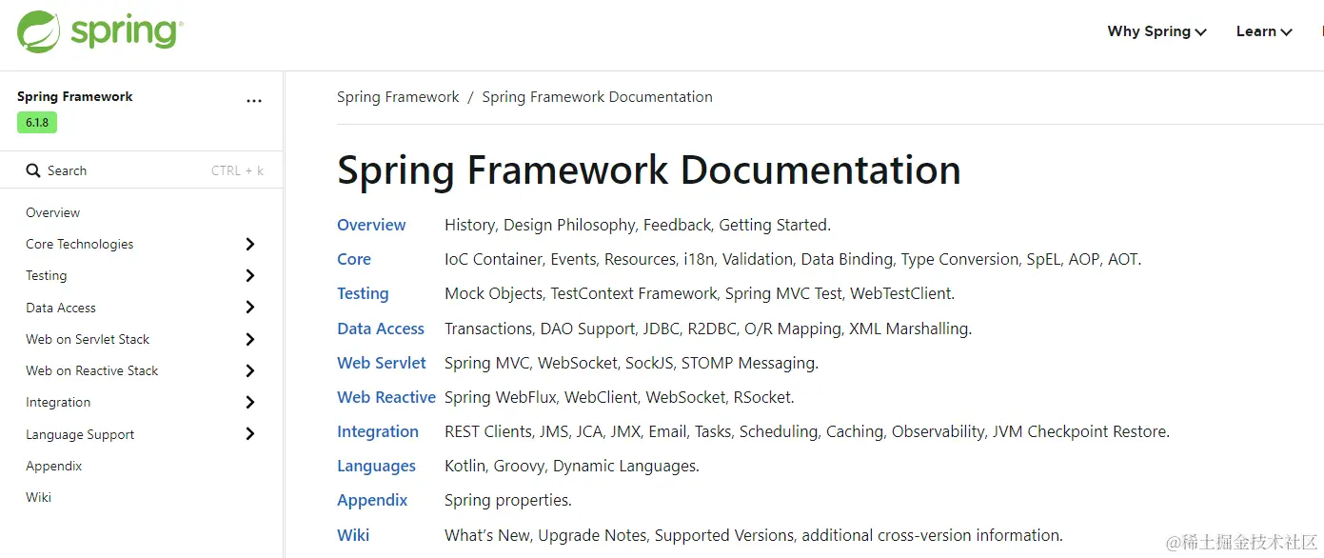The width and height of the screenshot is (1324, 558).
Task: Select Web on Reactive Stack item
Action: [92, 370]
